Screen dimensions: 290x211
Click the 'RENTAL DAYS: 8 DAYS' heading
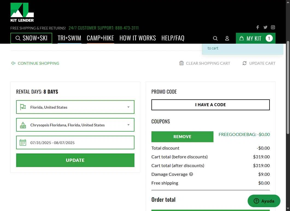click(x=37, y=92)
